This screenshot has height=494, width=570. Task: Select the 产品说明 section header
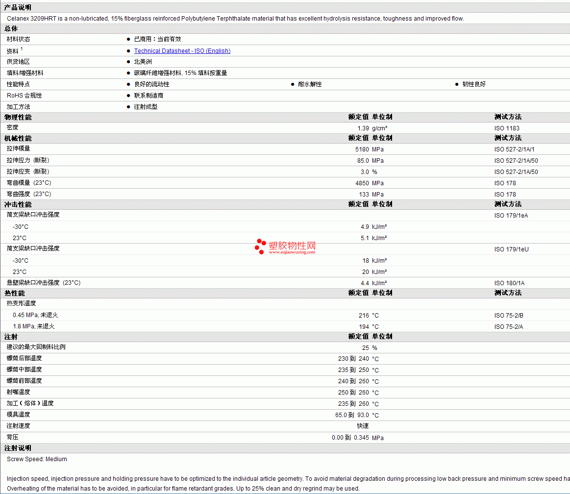point(18,8)
